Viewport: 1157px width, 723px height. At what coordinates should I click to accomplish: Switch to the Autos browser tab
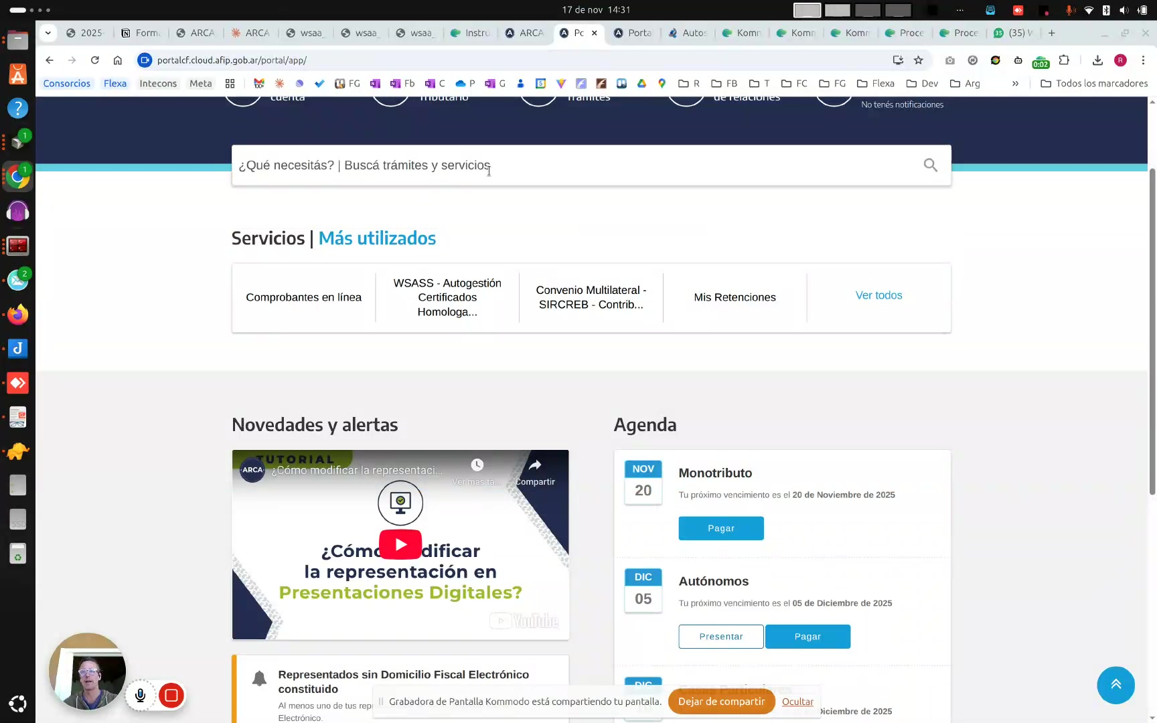(x=688, y=33)
